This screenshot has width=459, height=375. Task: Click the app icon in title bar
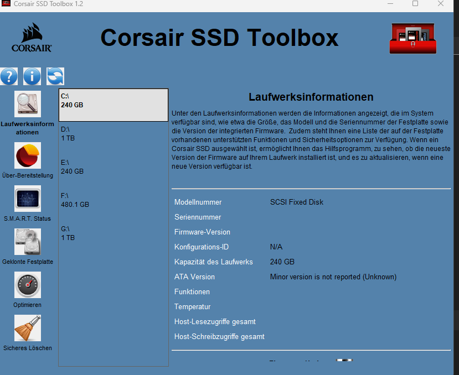click(6, 4)
